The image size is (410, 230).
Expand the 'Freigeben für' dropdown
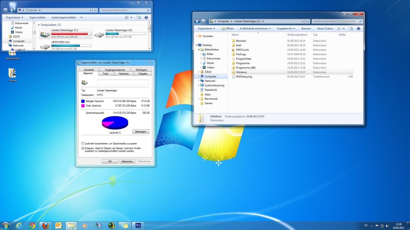coord(286,29)
